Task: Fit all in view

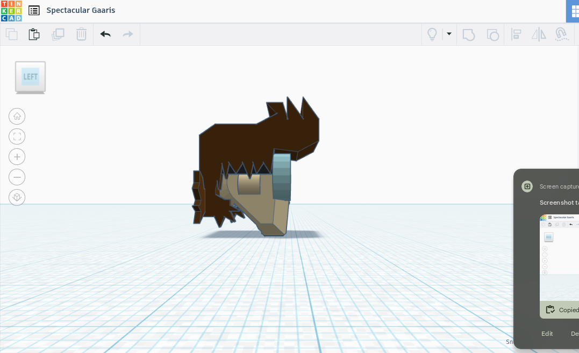Action: coord(17,136)
